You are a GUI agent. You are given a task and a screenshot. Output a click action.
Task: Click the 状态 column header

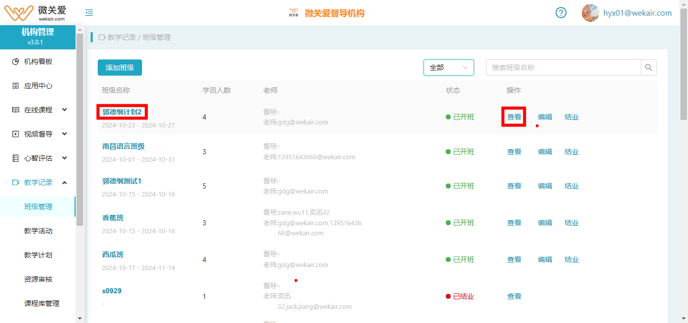tap(453, 90)
